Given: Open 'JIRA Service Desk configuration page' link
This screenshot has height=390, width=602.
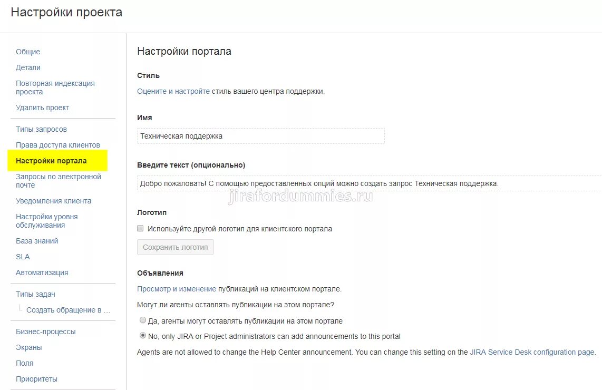Looking at the screenshot, I should pos(532,352).
